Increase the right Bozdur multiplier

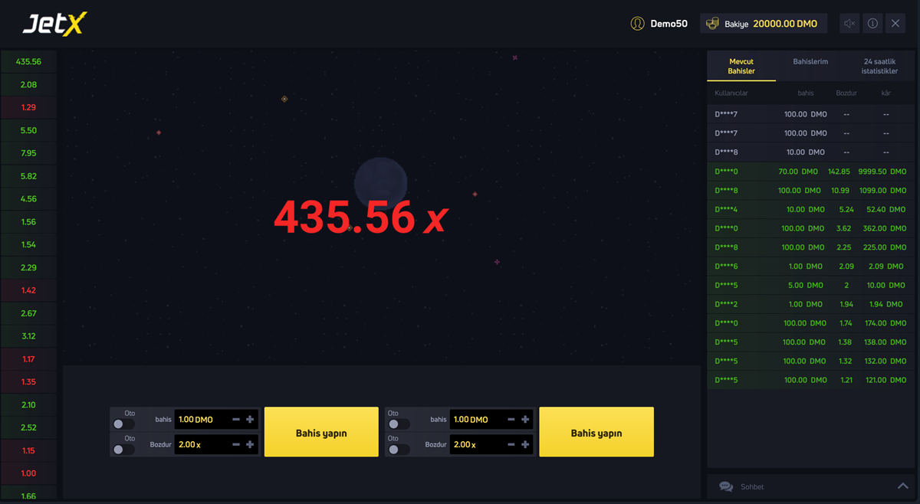tap(525, 444)
